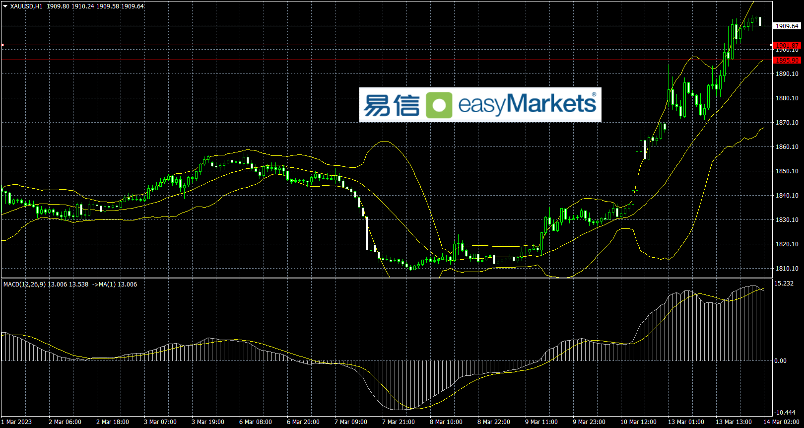Screen dimensions: 804x428
Task: Select the red level label 1895.90
Action: coord(787,60)
